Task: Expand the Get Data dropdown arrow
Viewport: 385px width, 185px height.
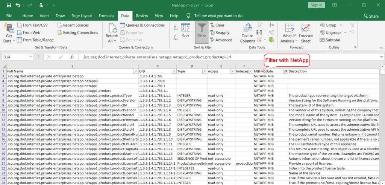Action: 14,41
